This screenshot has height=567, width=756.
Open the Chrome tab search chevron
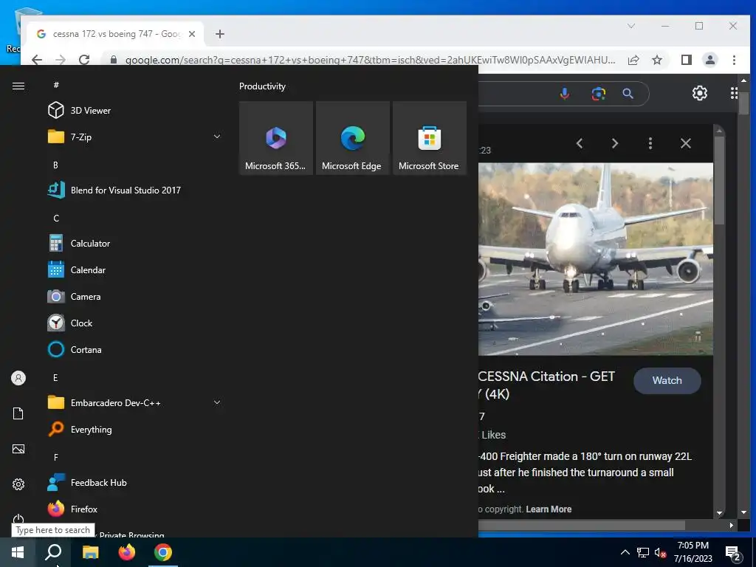pos(630,26)
